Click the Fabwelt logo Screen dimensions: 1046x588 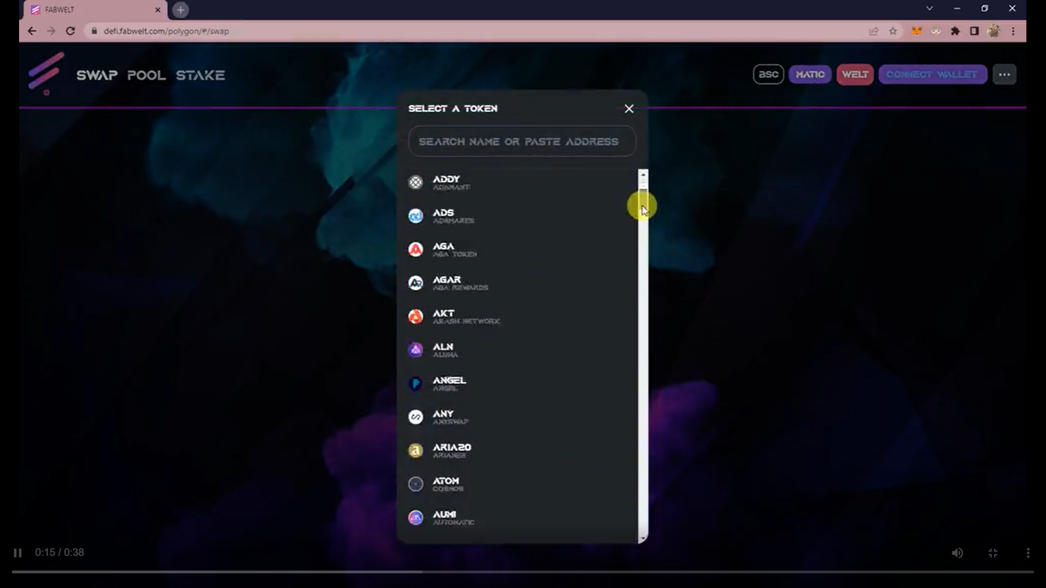46,73
